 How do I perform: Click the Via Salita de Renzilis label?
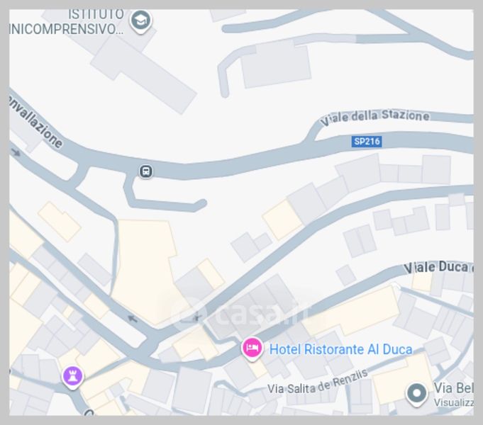coord(318,383)
